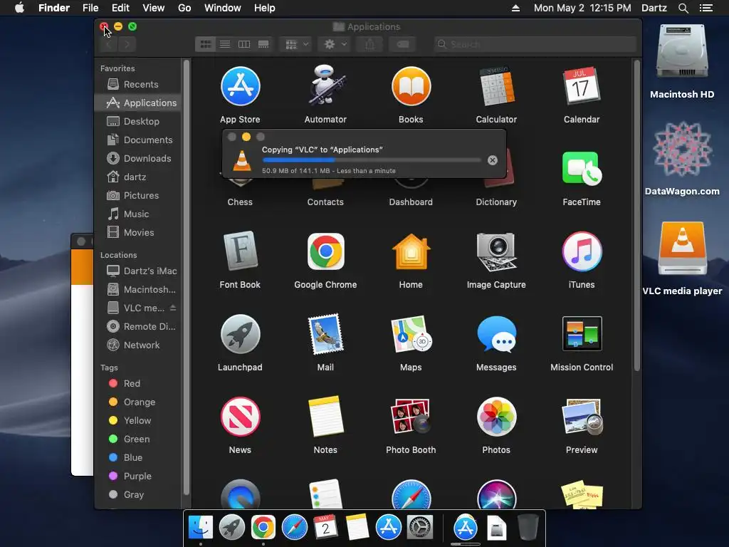Viewport: 729px width, 547px height.
Task: Open Mission Control application icon
Action: 582,333
